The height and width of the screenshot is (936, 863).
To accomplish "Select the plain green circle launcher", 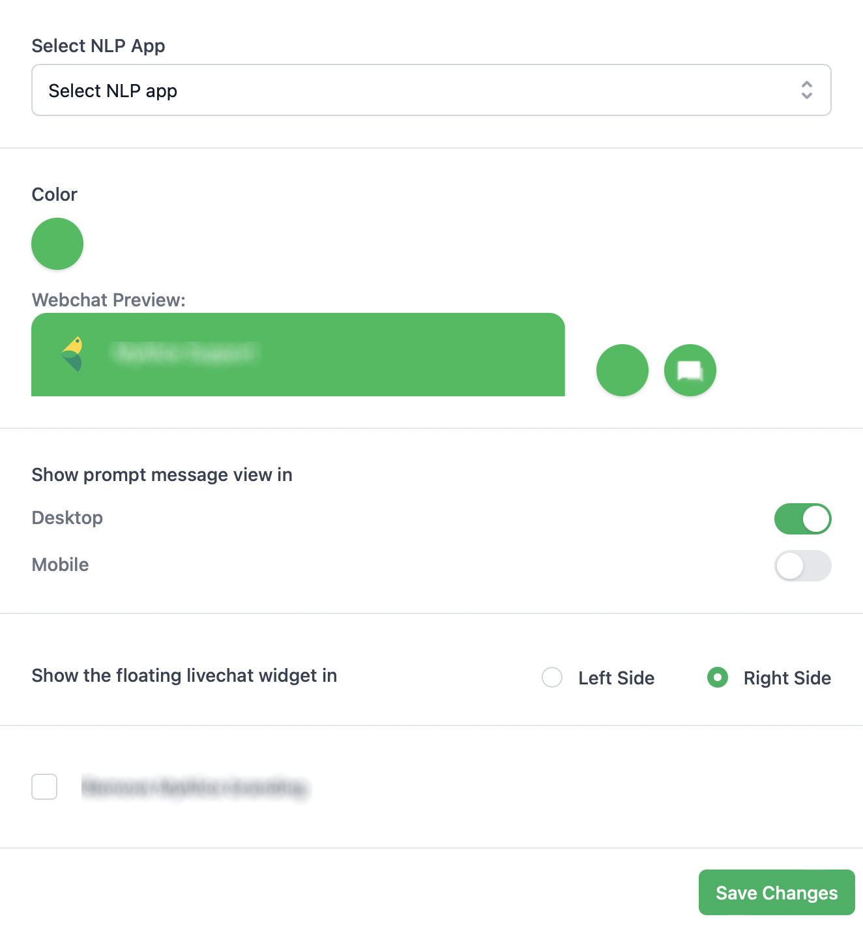I will 622,370.
